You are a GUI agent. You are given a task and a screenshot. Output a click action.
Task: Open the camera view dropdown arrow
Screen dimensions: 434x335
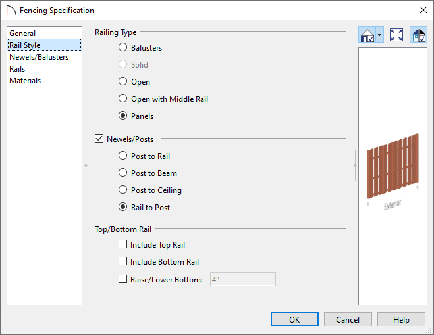380,35
